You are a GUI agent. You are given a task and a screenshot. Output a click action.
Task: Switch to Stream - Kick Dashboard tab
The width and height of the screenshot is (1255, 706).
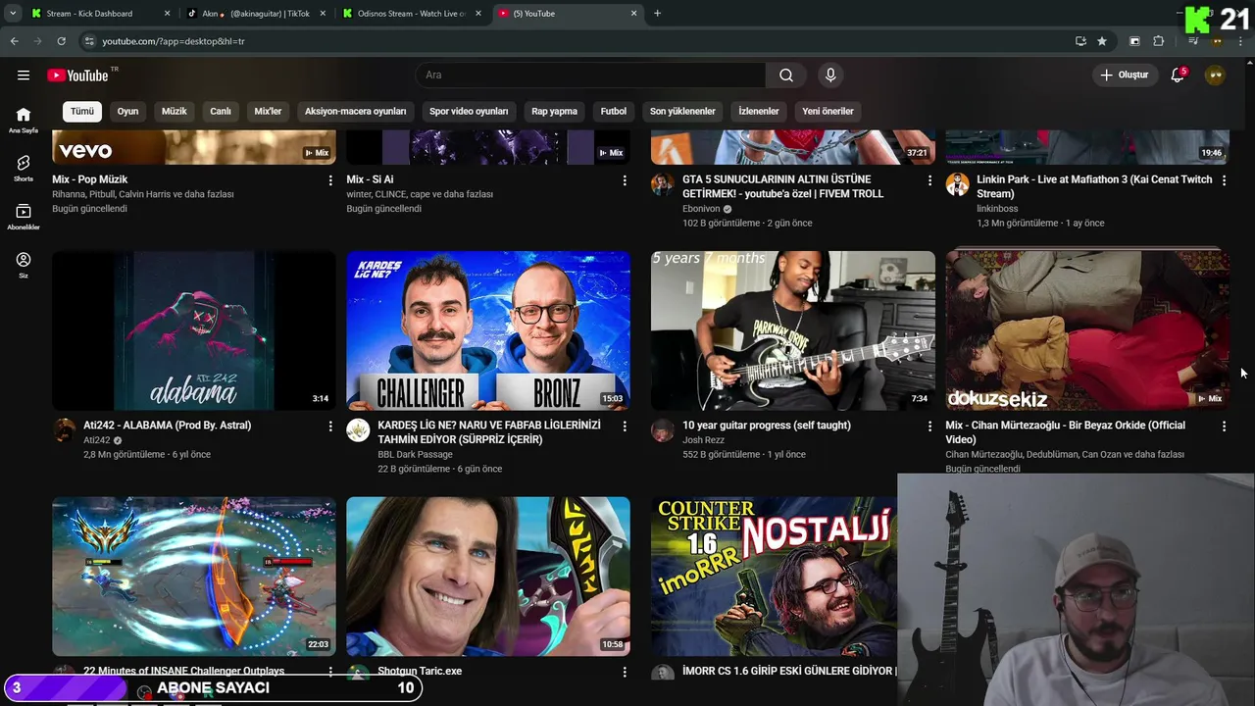(x=98, y=14)
